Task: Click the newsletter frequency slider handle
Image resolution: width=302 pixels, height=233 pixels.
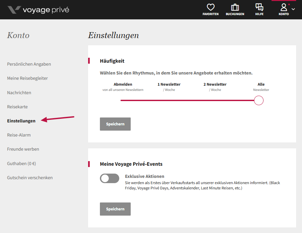Action: click(258, 100)
